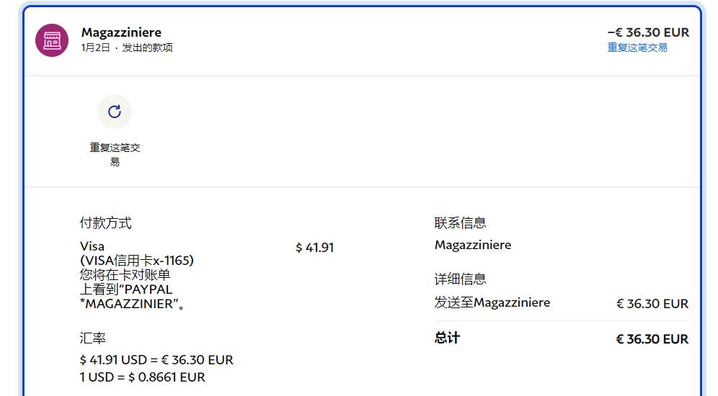Click the 重复这笔交易 label below the repeat icon
Image resolution: width=718 pixels, height=396 pixels.
[115, 154]
